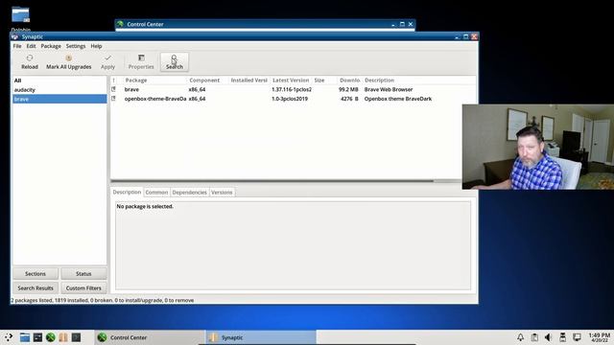This screenshot has width=614, height=345.
Task: Click the Brave Web Browser description
Action: pyautogui.click(x=389, y=89)
